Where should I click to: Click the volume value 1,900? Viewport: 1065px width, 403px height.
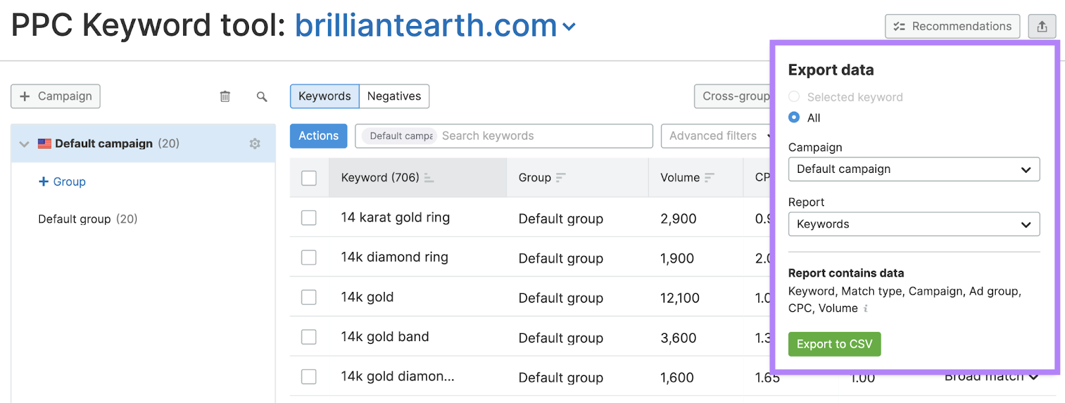click(677, 259)
